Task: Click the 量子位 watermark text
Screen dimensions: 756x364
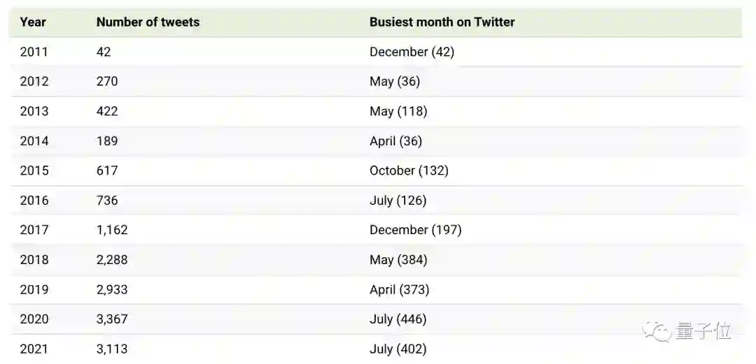Action: tap(703, 331)
